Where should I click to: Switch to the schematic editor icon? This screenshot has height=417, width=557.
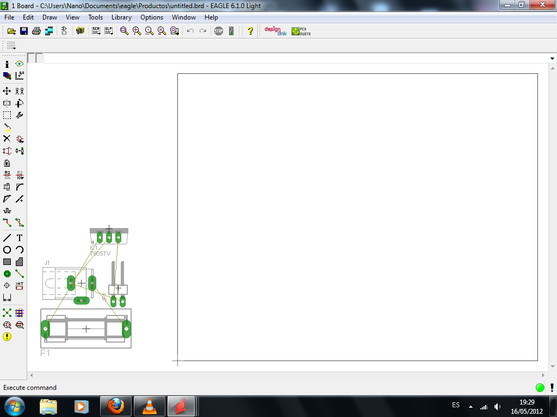pyautogui.click(x=64, y=31)
